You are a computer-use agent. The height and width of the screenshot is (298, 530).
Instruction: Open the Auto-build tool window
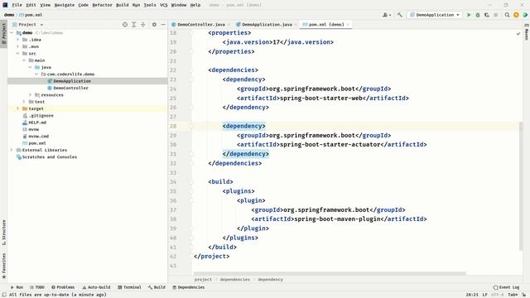(x=96, y=287)
